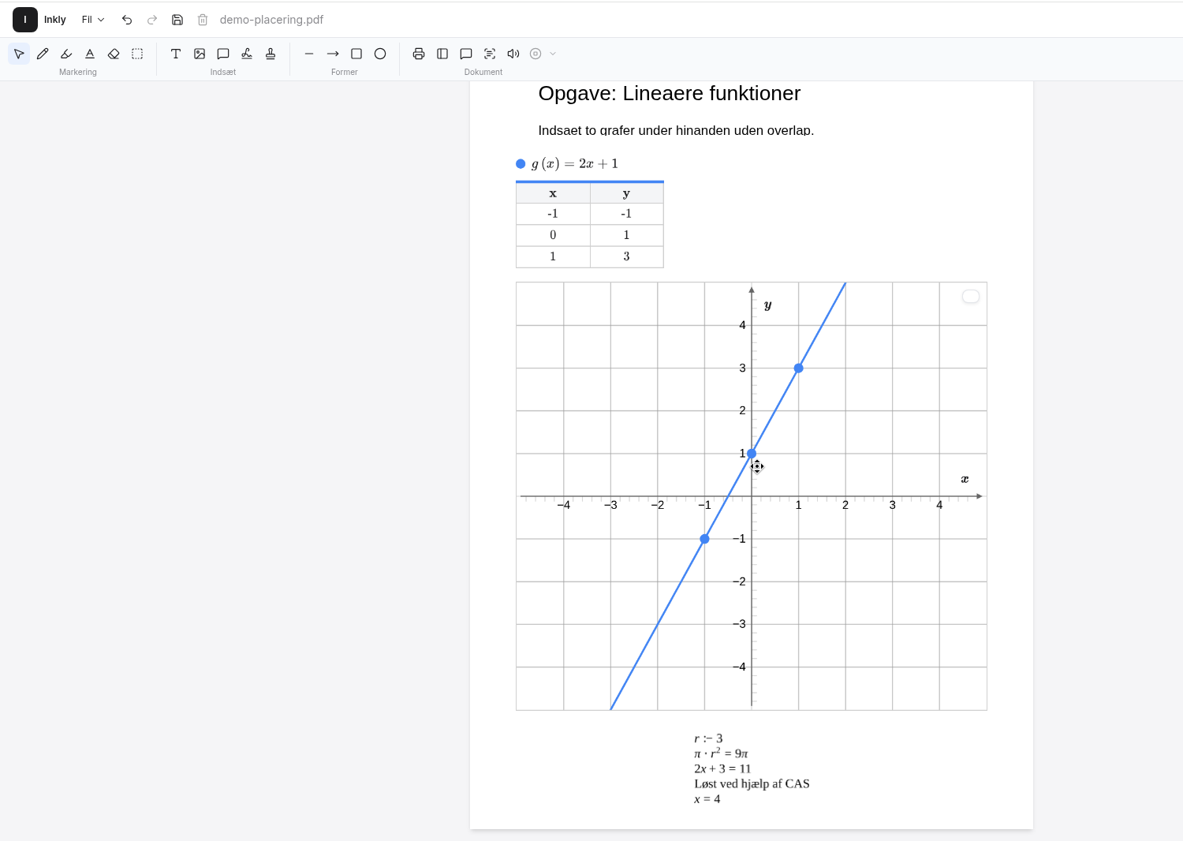Image resolution: width=1183 pixels, height=841 pixels.
Task: Redo the undone action
Action: pos(152,20)
